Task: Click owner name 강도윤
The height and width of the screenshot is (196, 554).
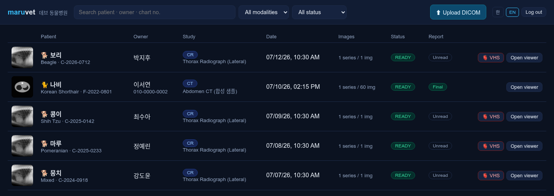Action: (142, 176)
